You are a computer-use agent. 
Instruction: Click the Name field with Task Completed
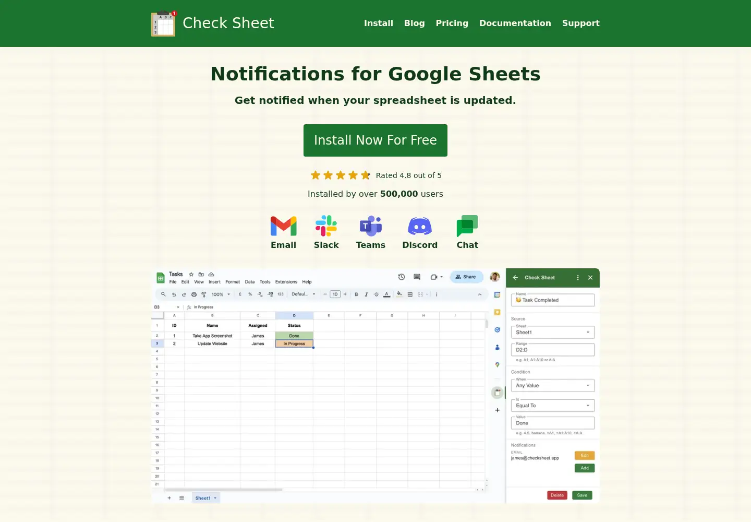pyautogui.click(x=553, y=300)
